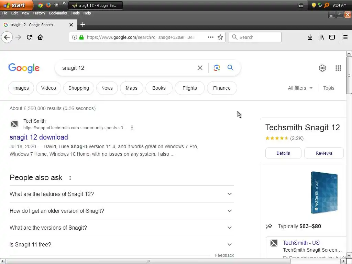Open the Firefox home page icon
Screen dimensions: 352x264
40,37
